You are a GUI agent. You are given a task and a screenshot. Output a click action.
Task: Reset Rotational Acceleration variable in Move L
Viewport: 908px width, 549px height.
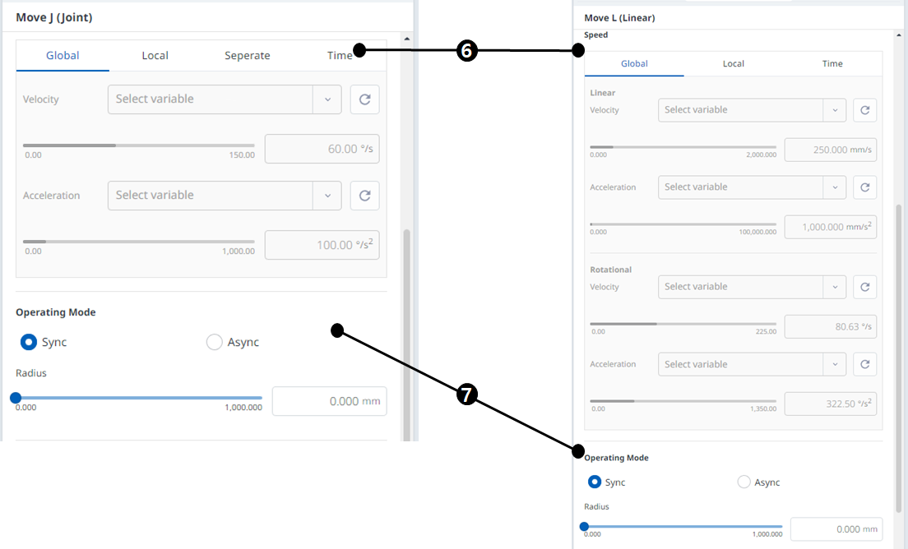864,364
